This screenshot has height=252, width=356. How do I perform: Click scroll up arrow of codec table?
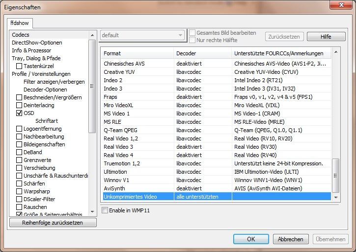coord(336,52)
